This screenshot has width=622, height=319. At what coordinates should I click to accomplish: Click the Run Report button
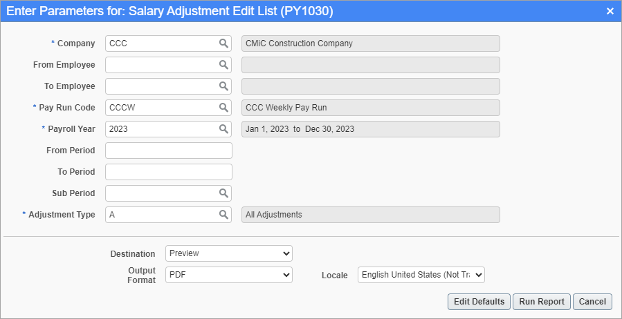click(542, 302)
